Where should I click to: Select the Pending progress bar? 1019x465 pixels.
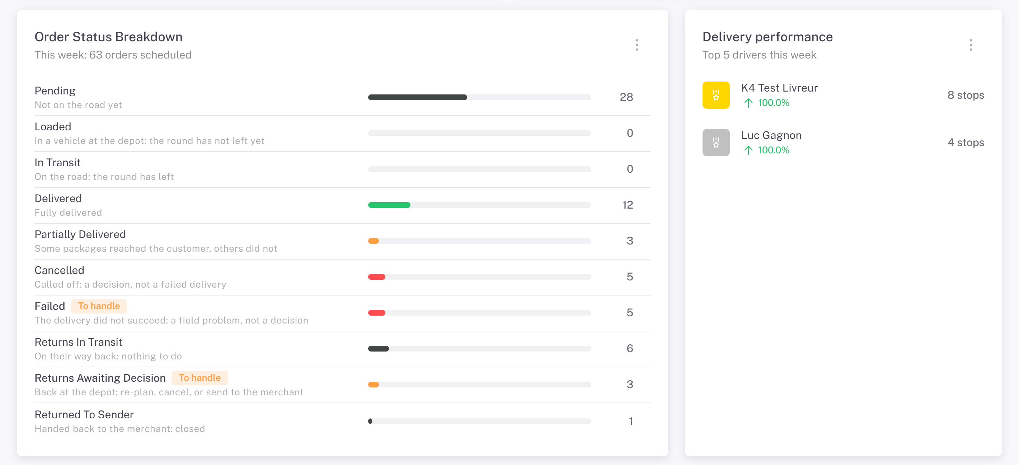click(479, 97)
